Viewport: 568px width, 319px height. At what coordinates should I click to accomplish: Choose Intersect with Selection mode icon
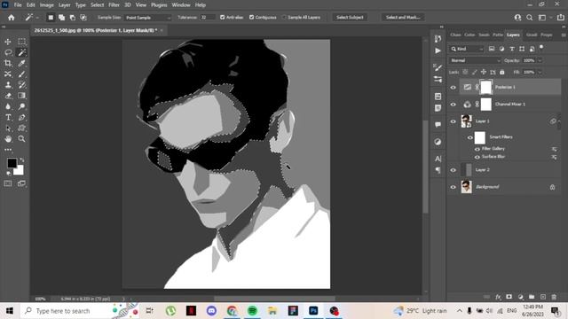tap(83, 18)
